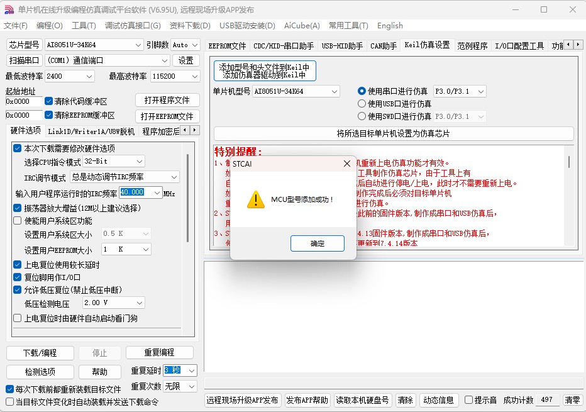The image size is (586, 412).
Task: Open the USB驱动安装(D) menu
Action: (247, 26)
